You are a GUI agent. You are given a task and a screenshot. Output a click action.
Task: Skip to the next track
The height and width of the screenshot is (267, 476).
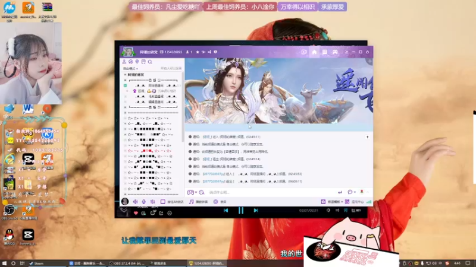tap(256, 211)
